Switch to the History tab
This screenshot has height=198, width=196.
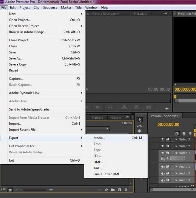coord(116,118)
